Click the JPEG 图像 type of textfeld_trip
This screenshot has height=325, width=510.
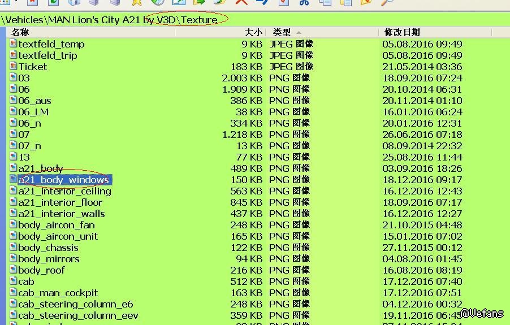291,55
